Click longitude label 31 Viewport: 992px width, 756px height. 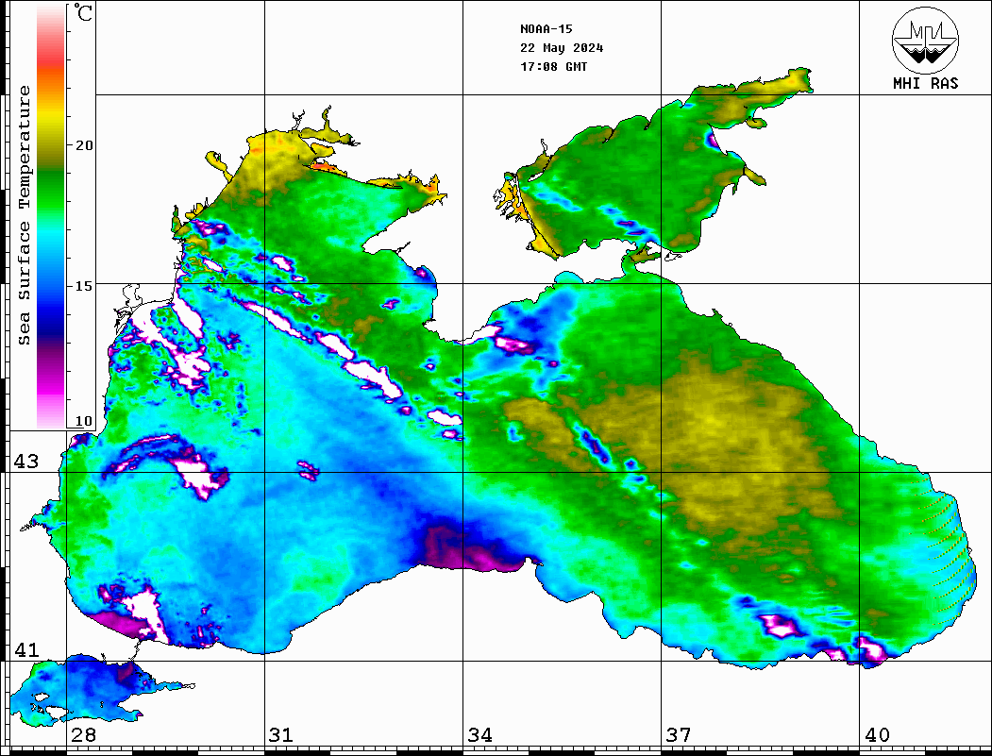(x=281, y=735)
